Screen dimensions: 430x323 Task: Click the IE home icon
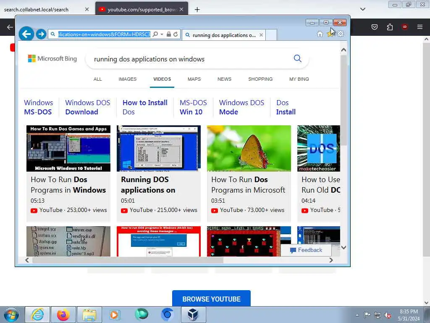coord(320,34)
